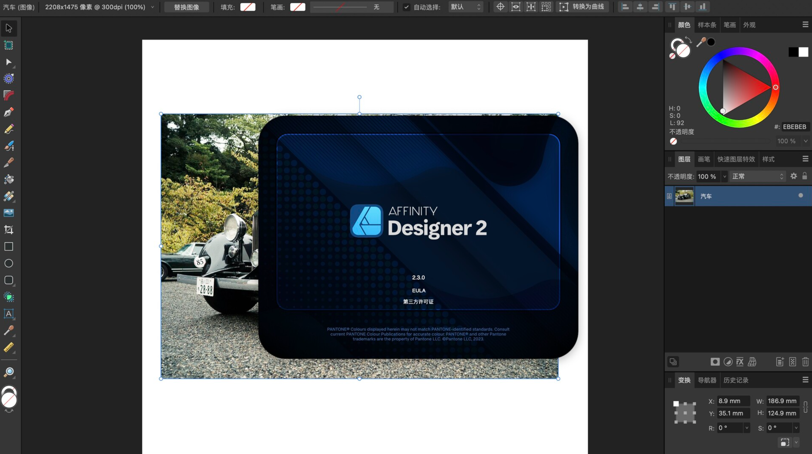Click the black swatch in Colour panel

[793, 52]
